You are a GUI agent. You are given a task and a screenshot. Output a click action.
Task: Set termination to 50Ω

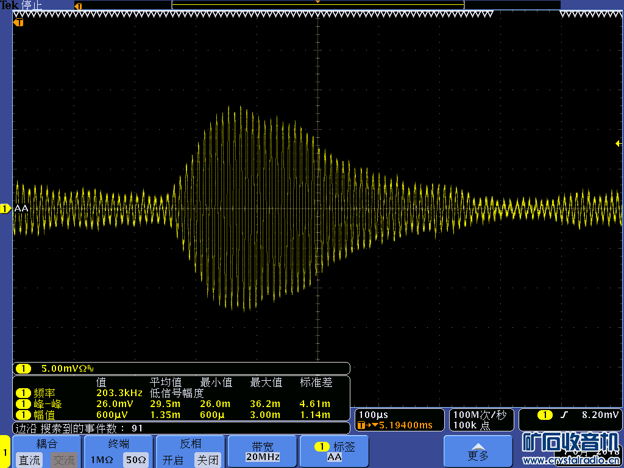136,460
